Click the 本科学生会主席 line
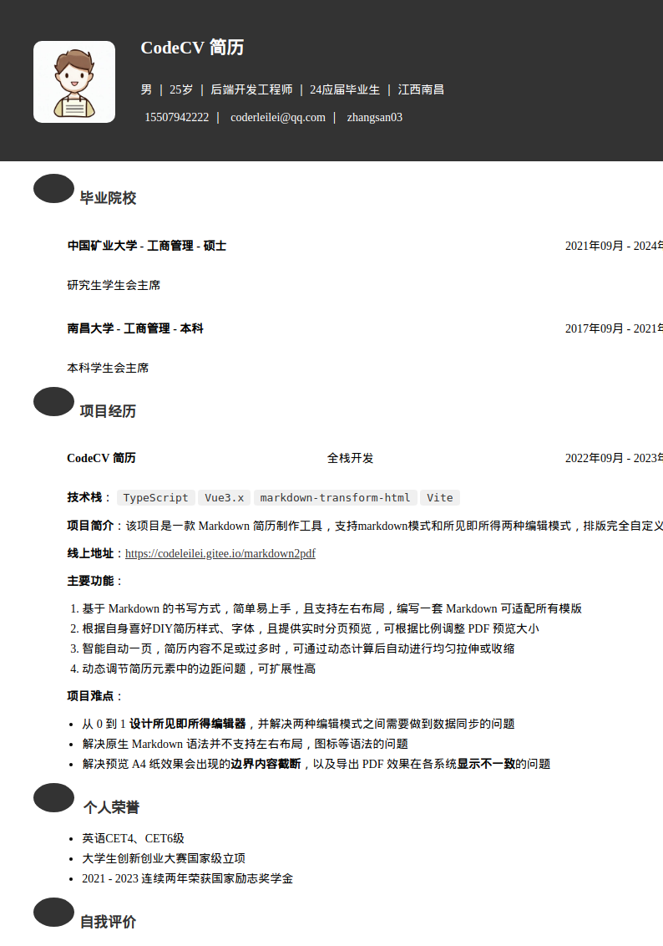Viewport: 663px width, 946px height. (107, 368)
